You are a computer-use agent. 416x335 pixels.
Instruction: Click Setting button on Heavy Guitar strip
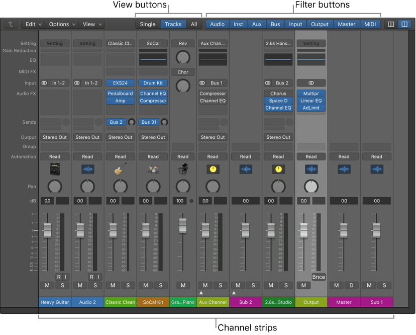(55, 43)
